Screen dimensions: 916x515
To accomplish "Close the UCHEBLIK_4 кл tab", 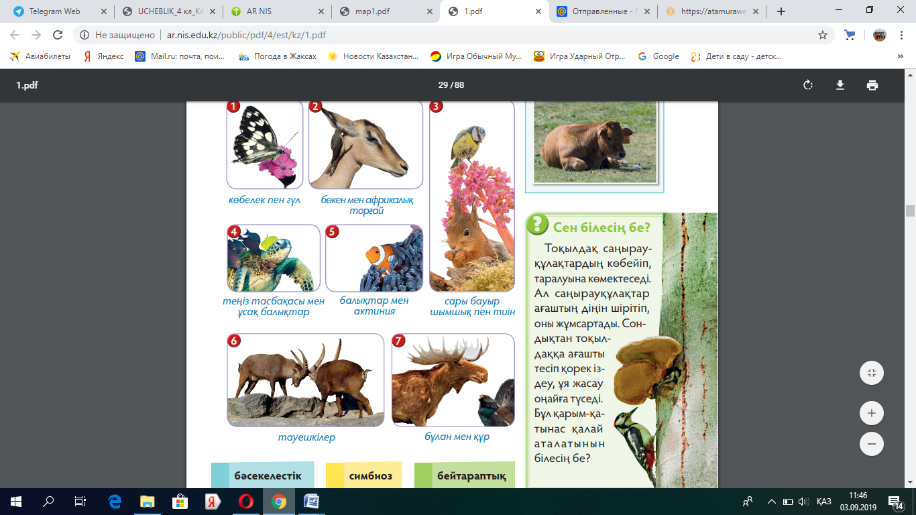I will point(212,11).
